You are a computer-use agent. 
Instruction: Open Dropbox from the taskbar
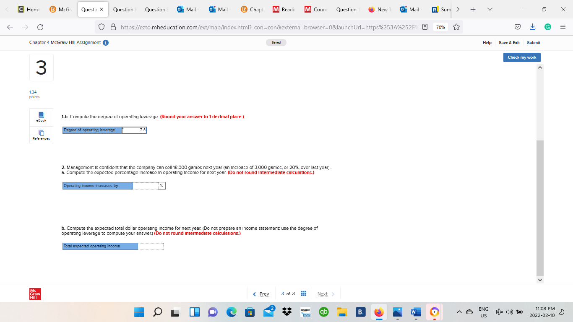(287, 312)
